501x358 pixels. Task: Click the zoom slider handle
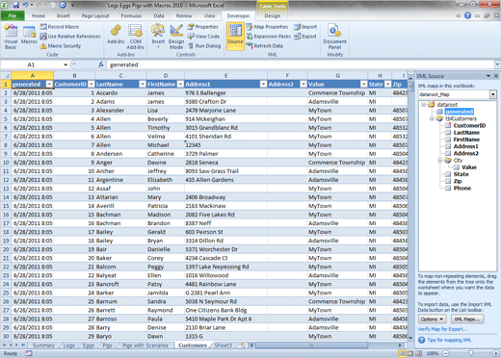tap(470, 353)
